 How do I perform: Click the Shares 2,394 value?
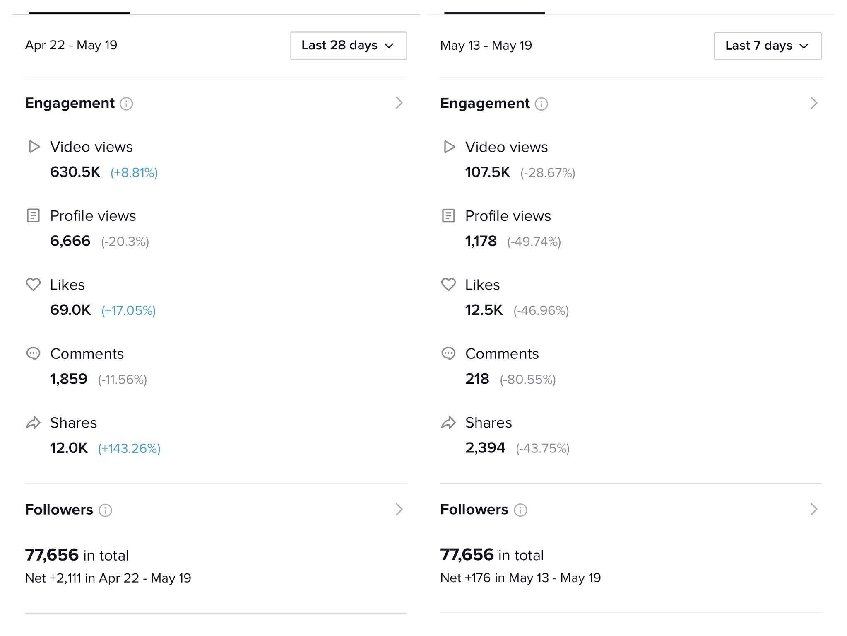[485, 448]
